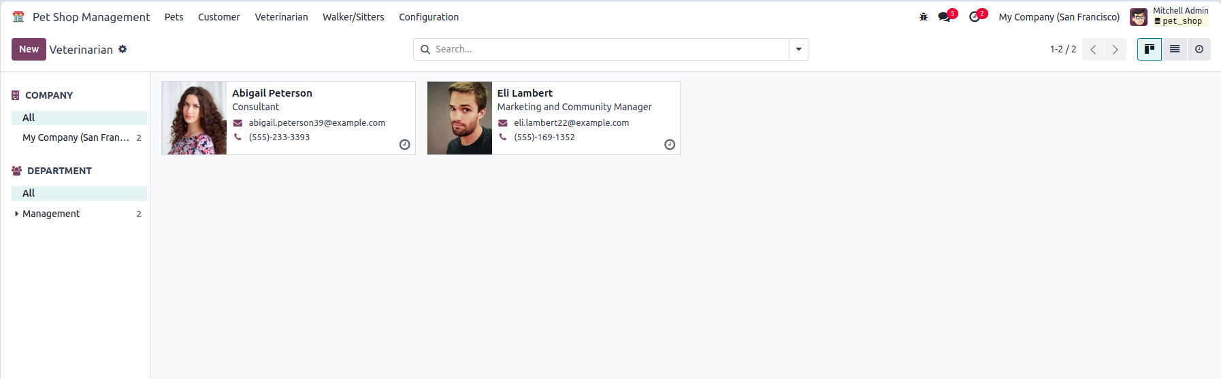
Task: Open the Mitchell Admin user menu
Action: [1169, 16]
